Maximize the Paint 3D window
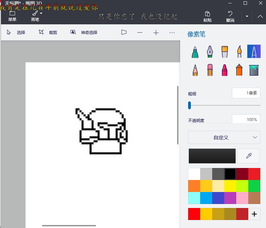 click(x=245, y=3)
